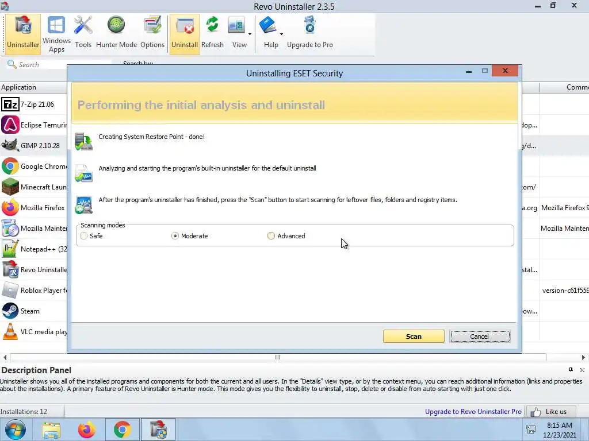
Task: Open Upgrade to Revo Uninstaller Pro link
Action: tap(473, 412)
